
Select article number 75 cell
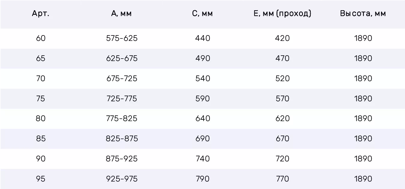point(41,99)
